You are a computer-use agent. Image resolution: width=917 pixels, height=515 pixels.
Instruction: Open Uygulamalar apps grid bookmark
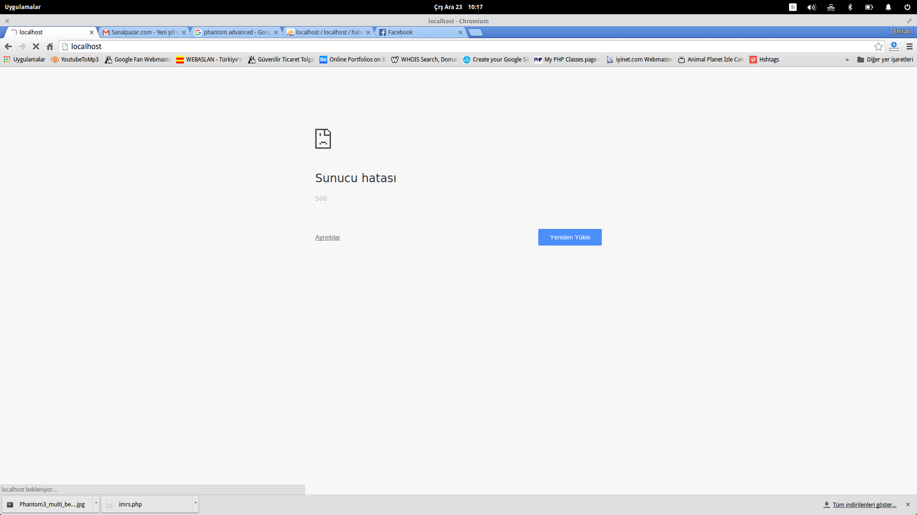[x=24, y=60]
